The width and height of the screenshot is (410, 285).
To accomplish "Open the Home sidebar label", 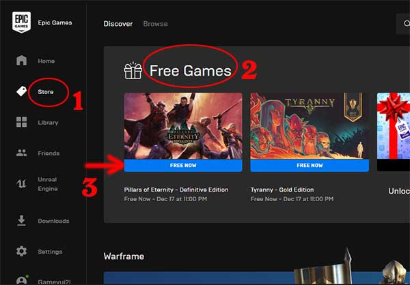I will (46, 61).
